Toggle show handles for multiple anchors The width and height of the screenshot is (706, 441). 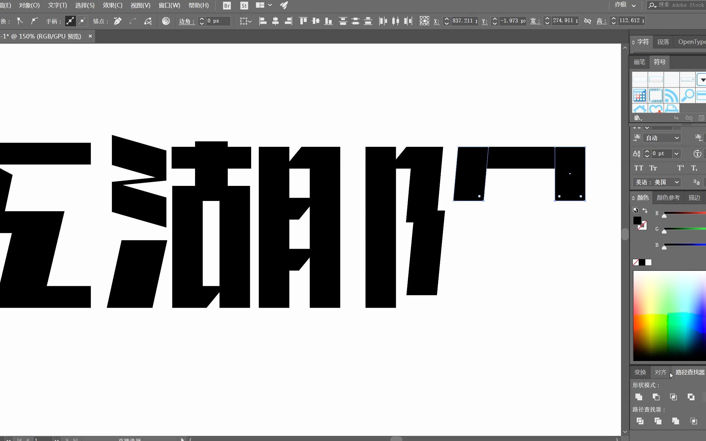click(x=70, y=21)
